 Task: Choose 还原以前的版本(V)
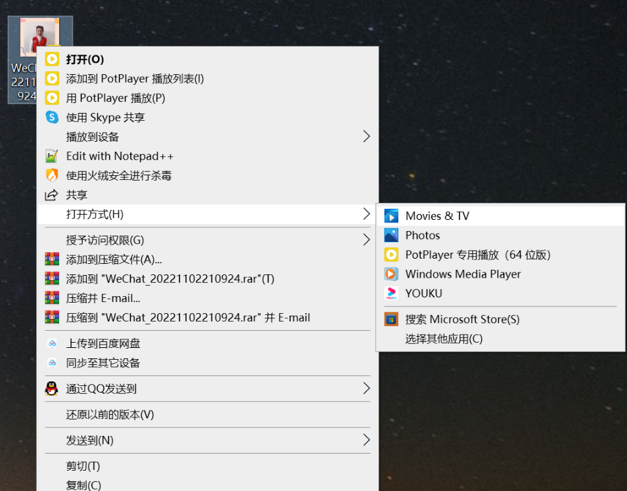208,414
